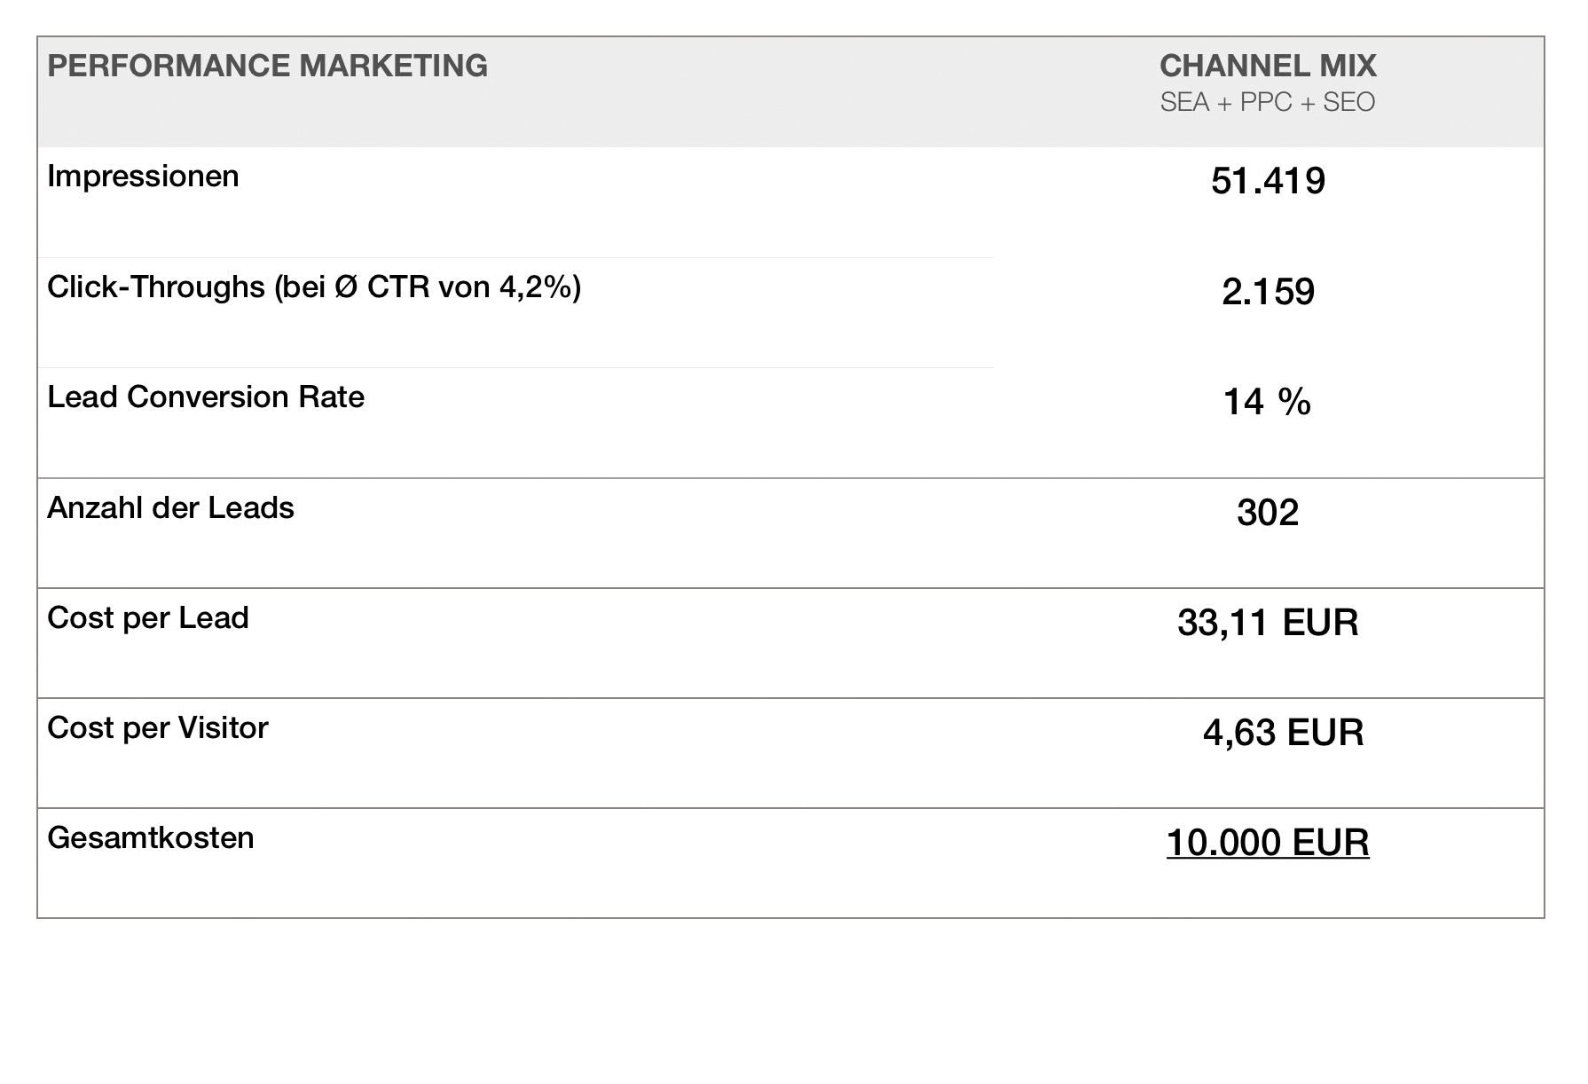Select the Anzahl der Leads label
This screenshot has height=1084, width=1588.
coord(170,507)
